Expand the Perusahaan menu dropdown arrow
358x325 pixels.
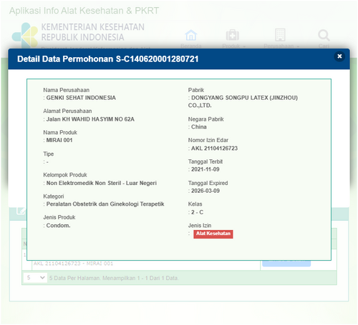pos(298,46)
